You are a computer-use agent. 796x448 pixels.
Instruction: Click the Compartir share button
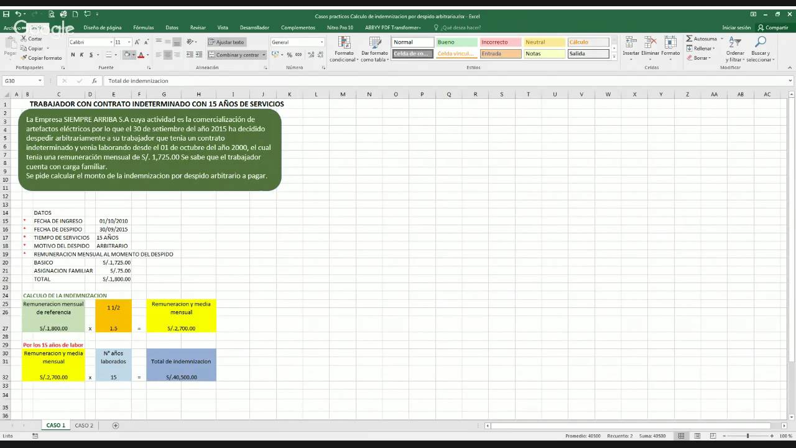[x=773, y=27]
